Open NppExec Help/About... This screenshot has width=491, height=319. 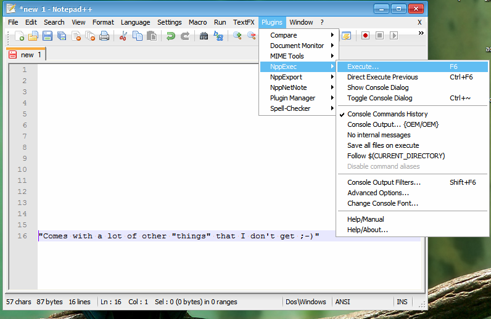point(412,230)
